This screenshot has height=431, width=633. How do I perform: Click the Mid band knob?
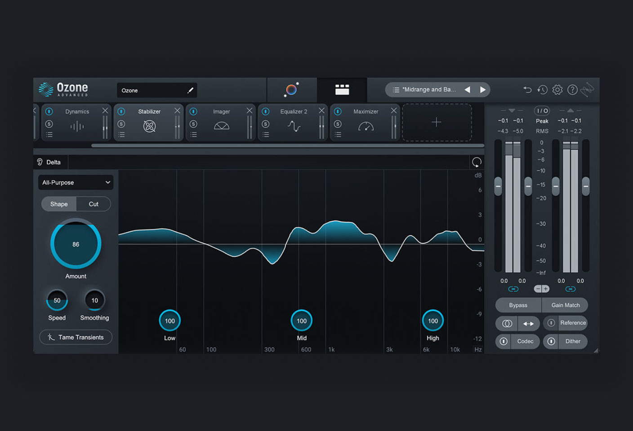pyautogui.click(x=302, y=321)
